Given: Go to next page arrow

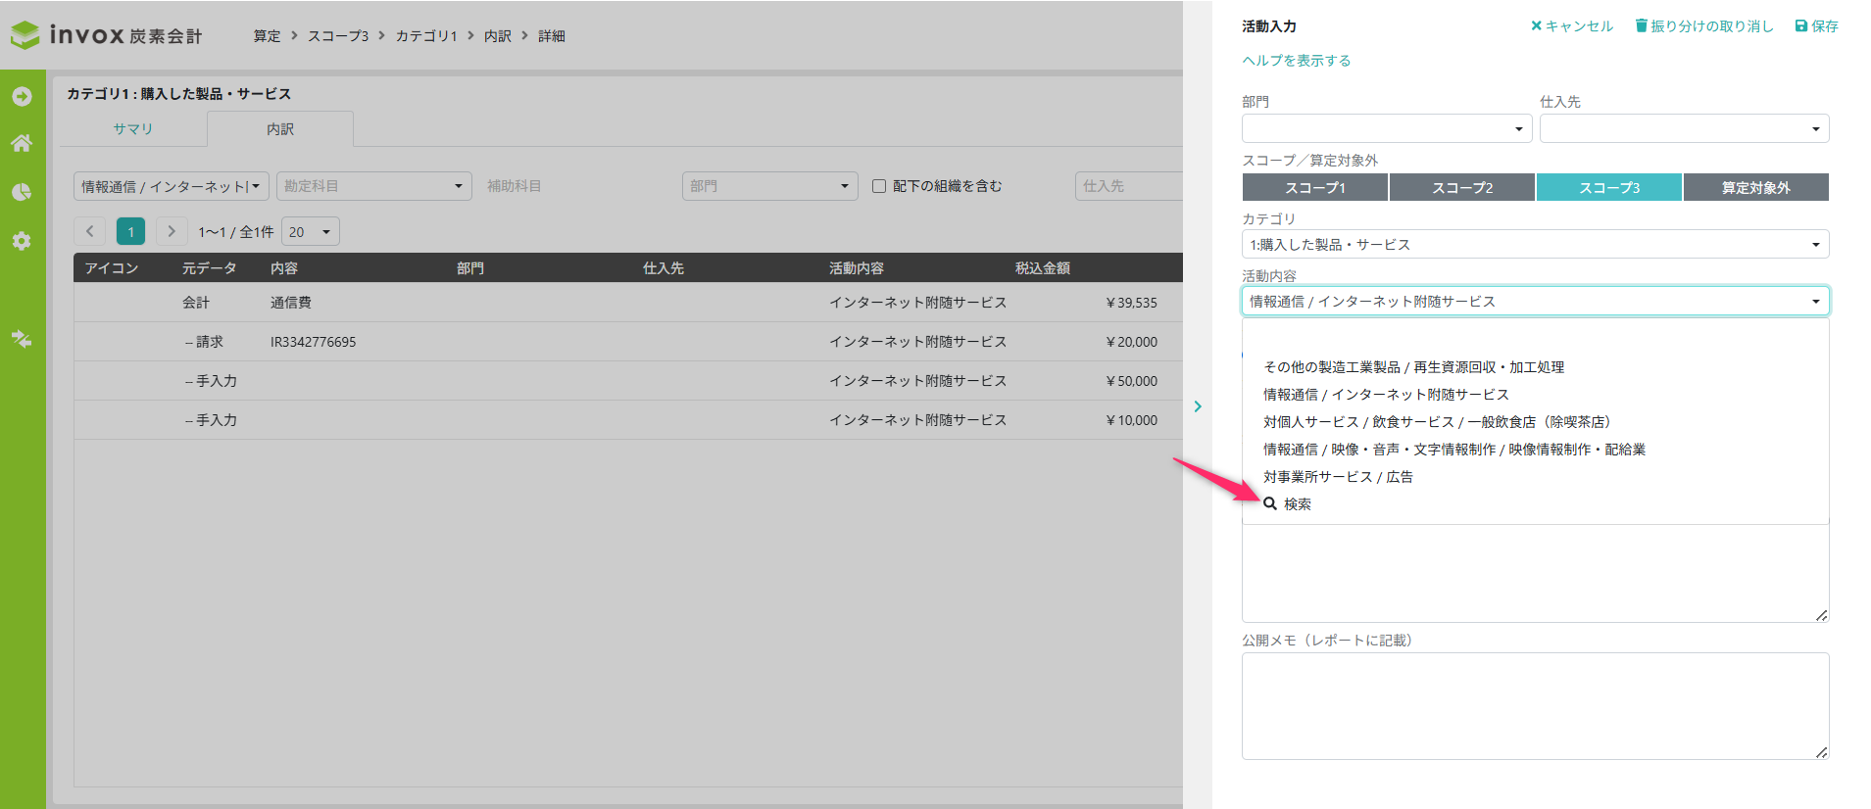Looking at the screenshot, I should [x=172, y=231].
